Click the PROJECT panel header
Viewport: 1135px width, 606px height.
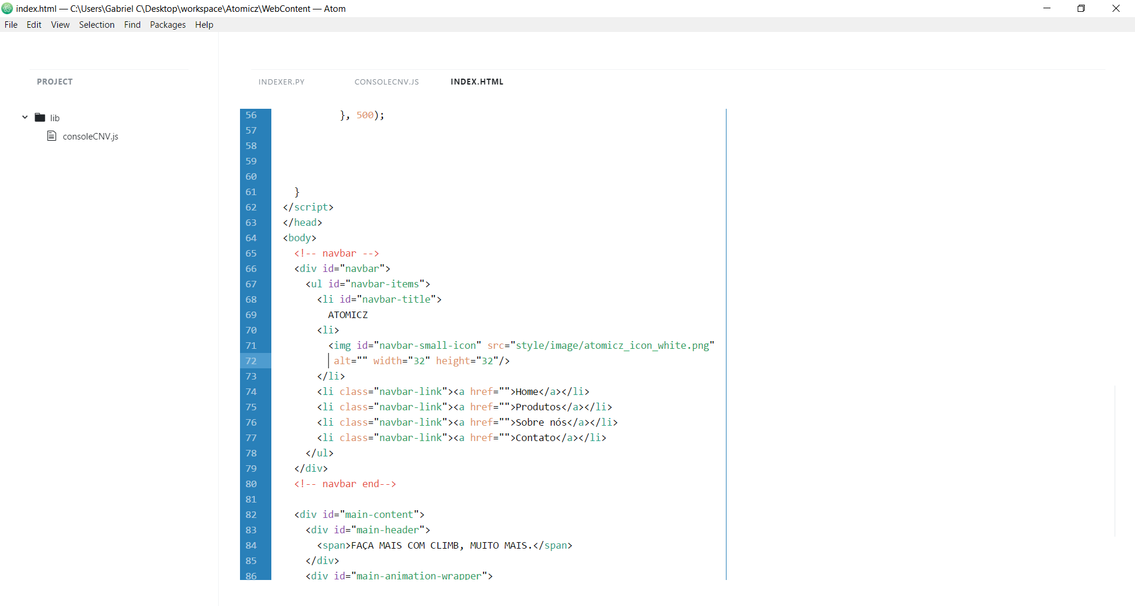coord(55,82)
